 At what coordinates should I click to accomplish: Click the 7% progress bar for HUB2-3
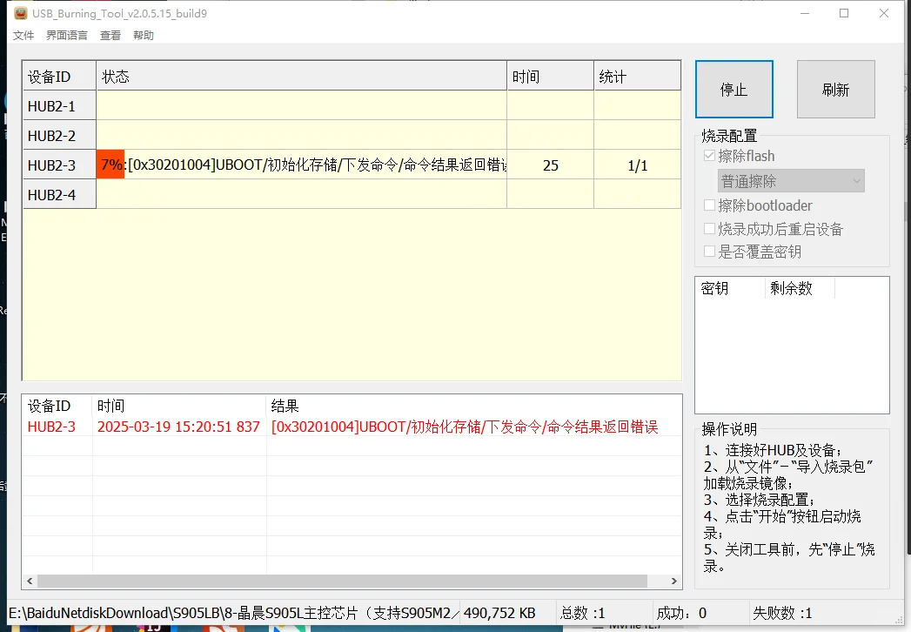pyautogui.click(x=111, y=165)
